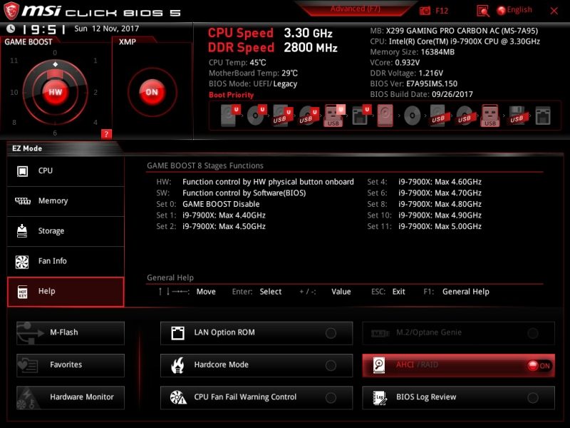Click the CPU Speed 3.30 GHz readout
The width and height of the screenshot is (570, 428).
click(270, 33)
